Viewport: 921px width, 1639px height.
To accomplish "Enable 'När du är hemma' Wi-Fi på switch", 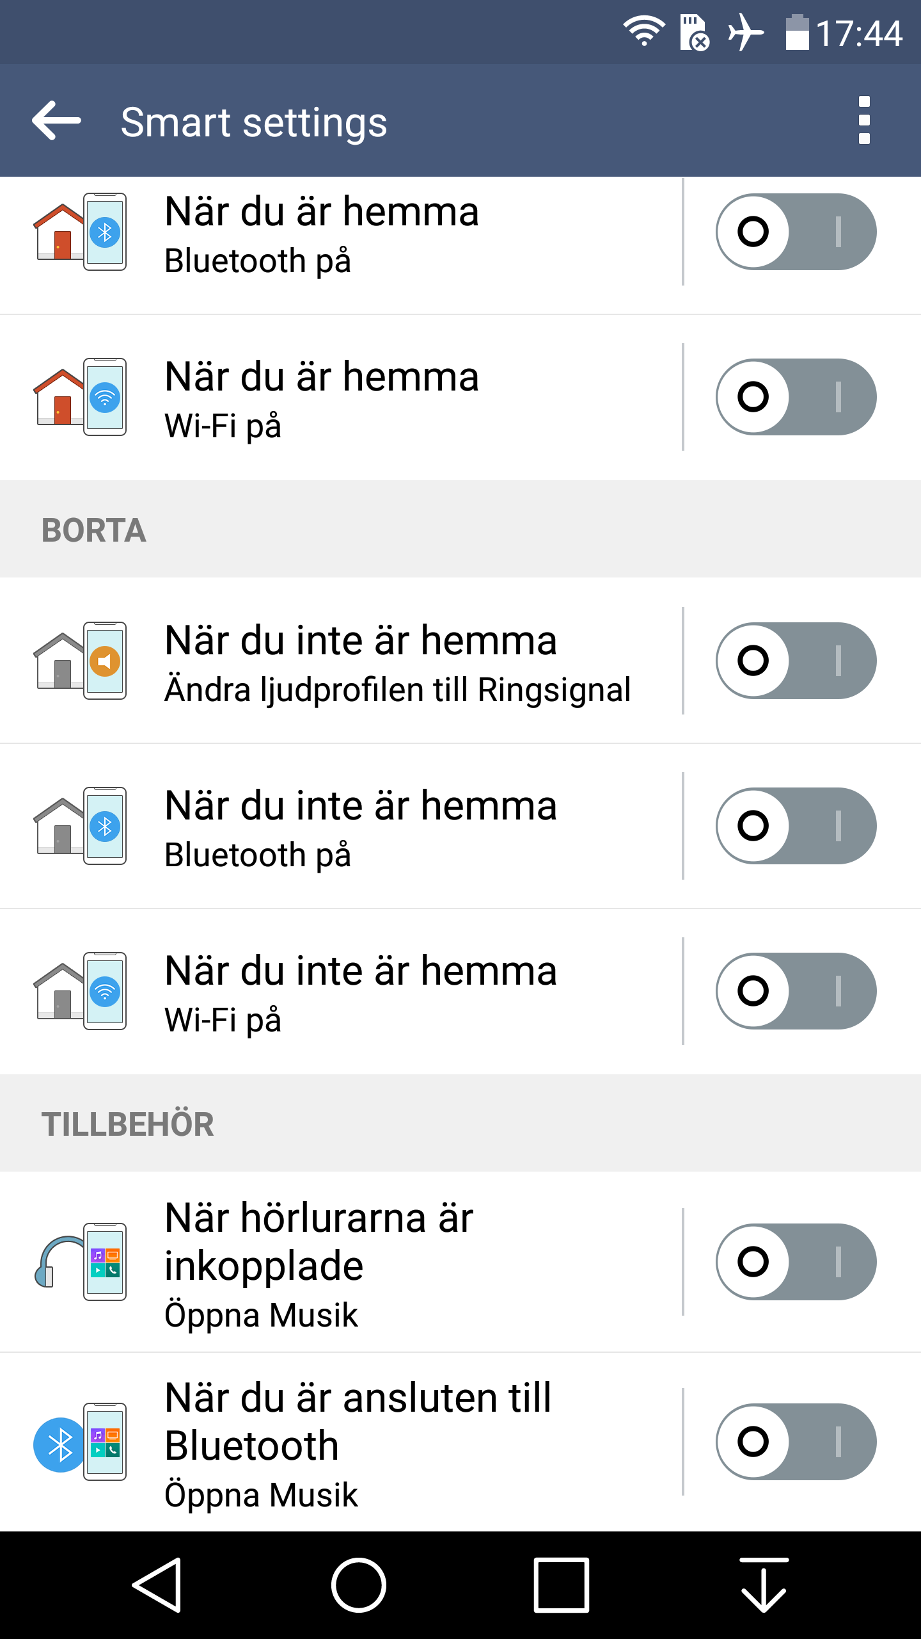I will (796, 397).
